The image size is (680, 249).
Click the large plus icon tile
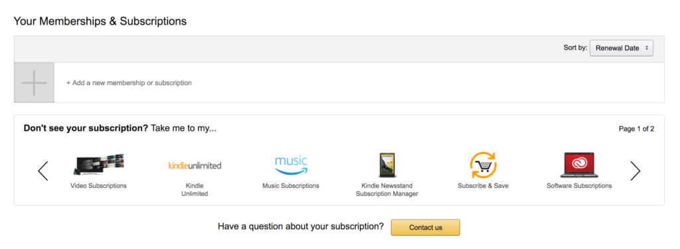coord(35,82)
